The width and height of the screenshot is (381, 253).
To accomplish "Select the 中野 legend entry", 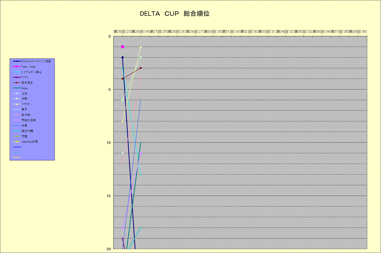I will coord(20,98).
